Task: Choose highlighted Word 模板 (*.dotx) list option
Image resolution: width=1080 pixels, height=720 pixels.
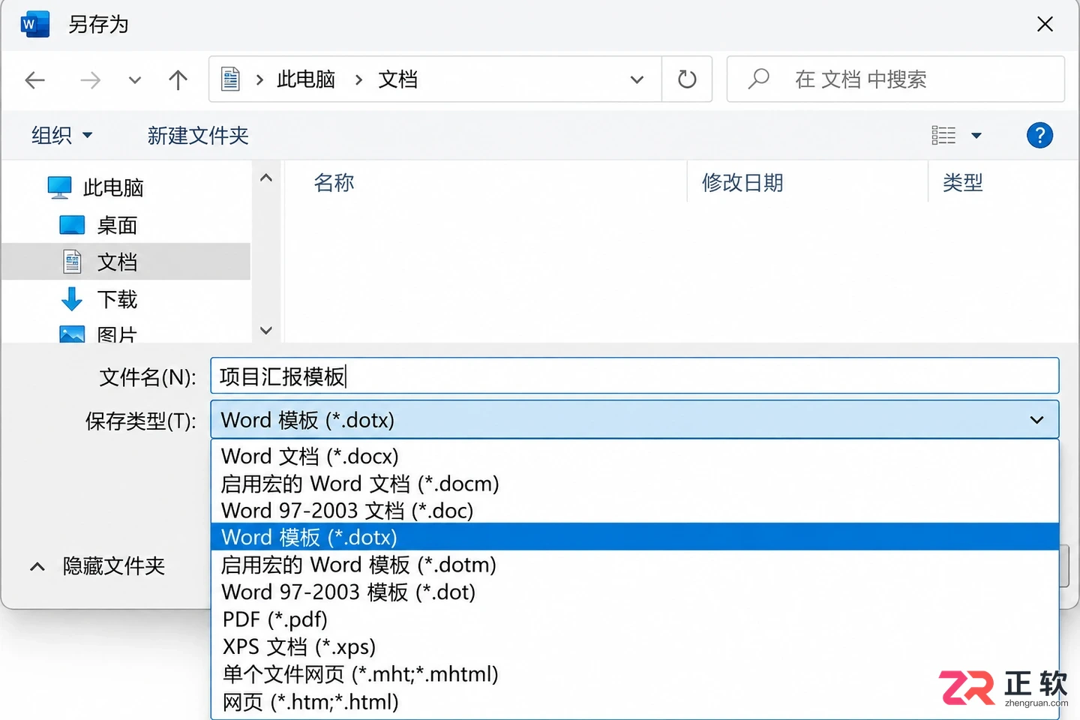Action: [634, 537]
